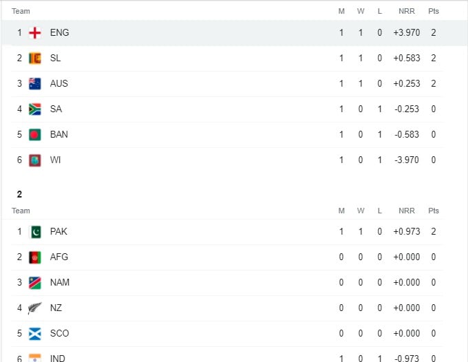Click the Bangladesh flag icon
Screen dimensions: 468x362
coord(35,135)
